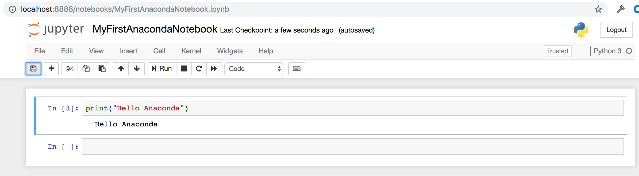
Task: Move the selected cell up
Action: coord(121,69)
